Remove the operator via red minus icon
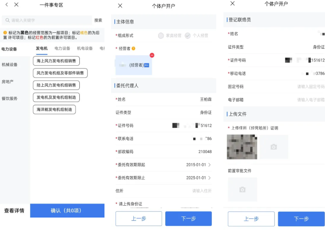The height and width of the screenshot is (232, 325). point(152,55)
